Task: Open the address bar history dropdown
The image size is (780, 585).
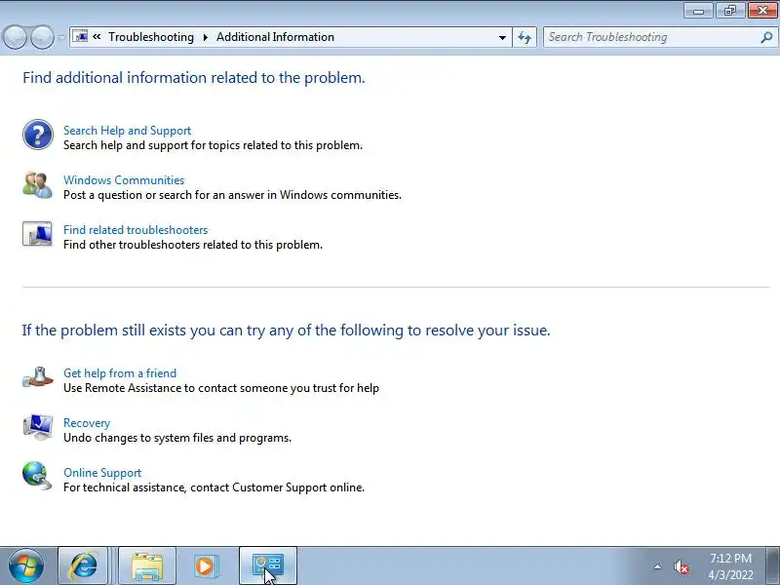Action: click(x=502, y=37)
